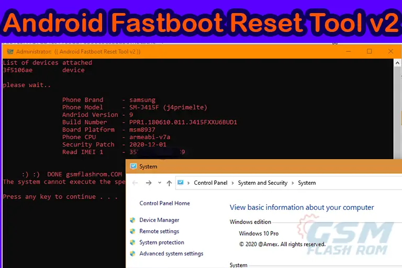Open System protection link

162,242
